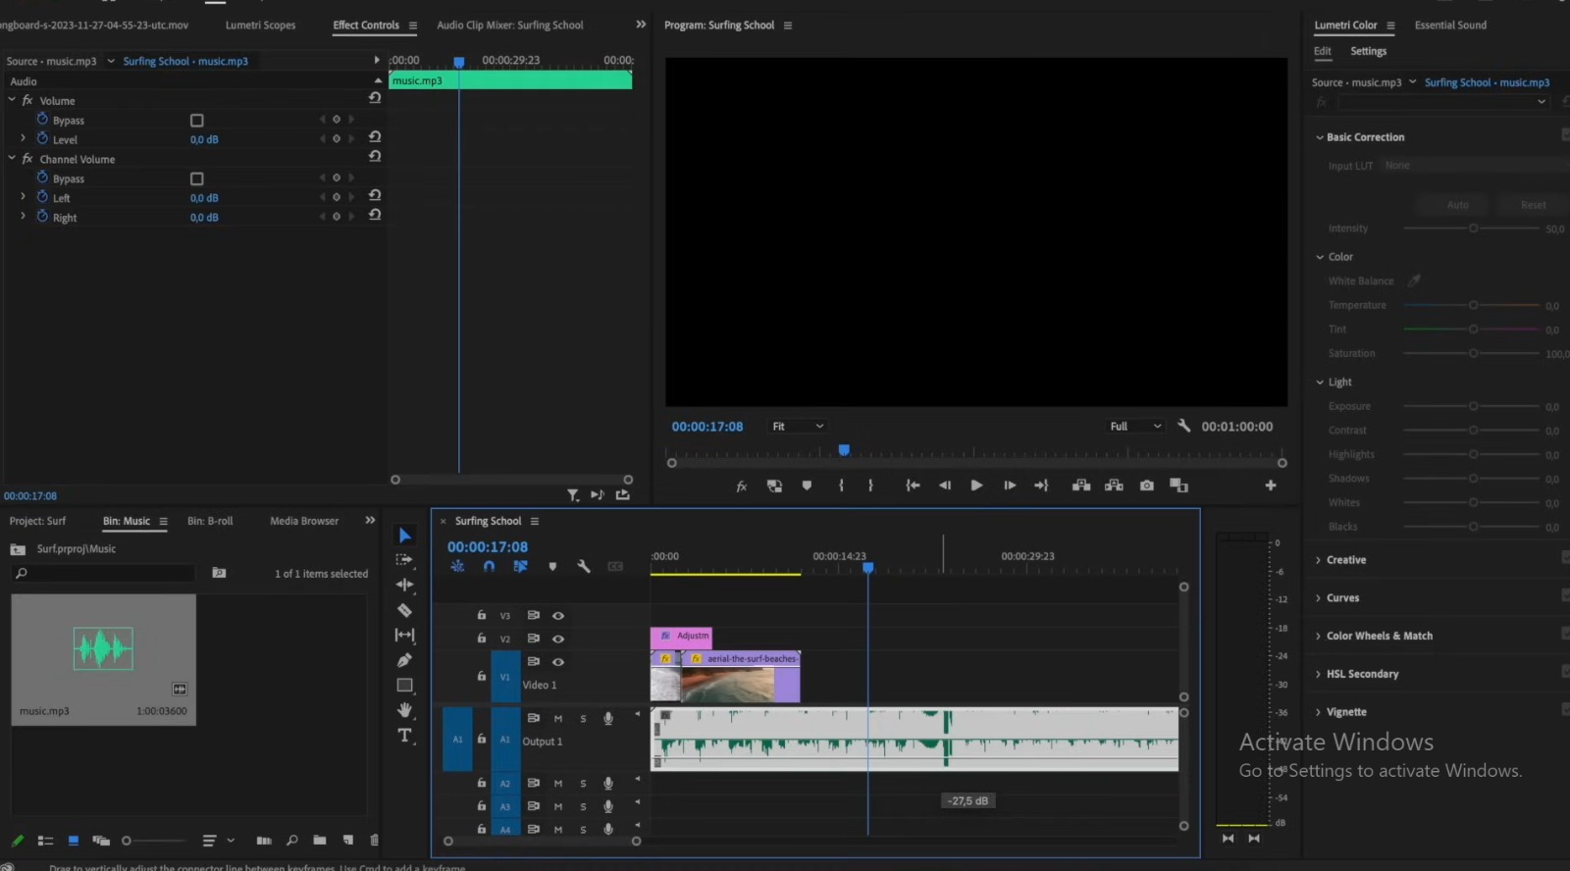Image resolution: width=1570 pixels, height=871 pixels.
Task: Click Find magnifier icon in bin footer
Action: pyautogui.click(x=291, y=841)
